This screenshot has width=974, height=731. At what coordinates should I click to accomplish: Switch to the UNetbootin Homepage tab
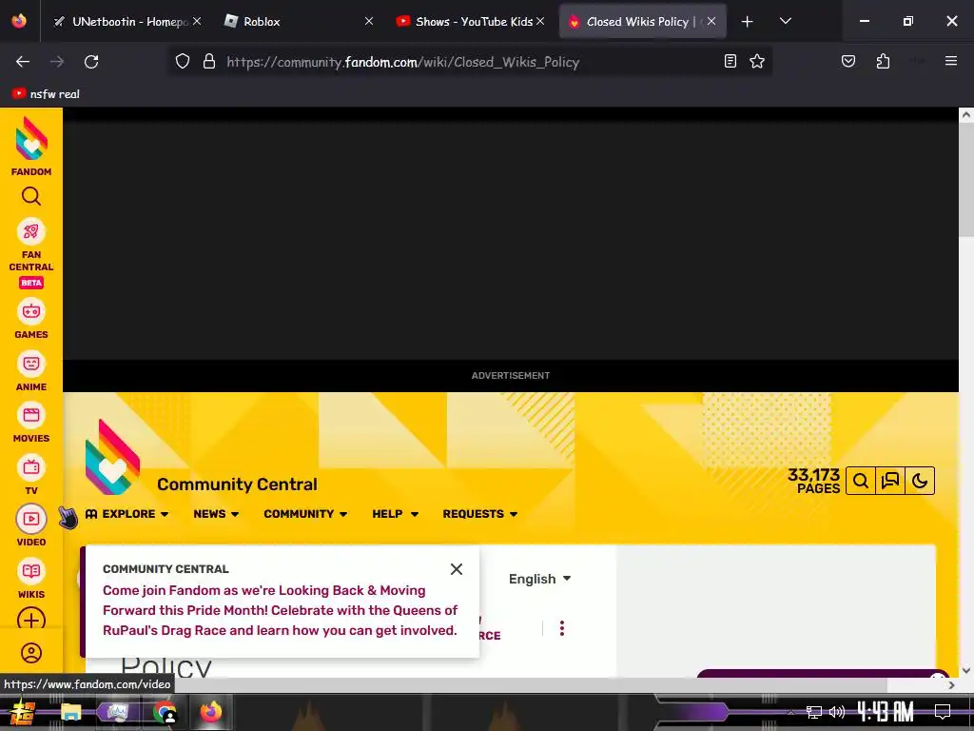pos(127,22)
